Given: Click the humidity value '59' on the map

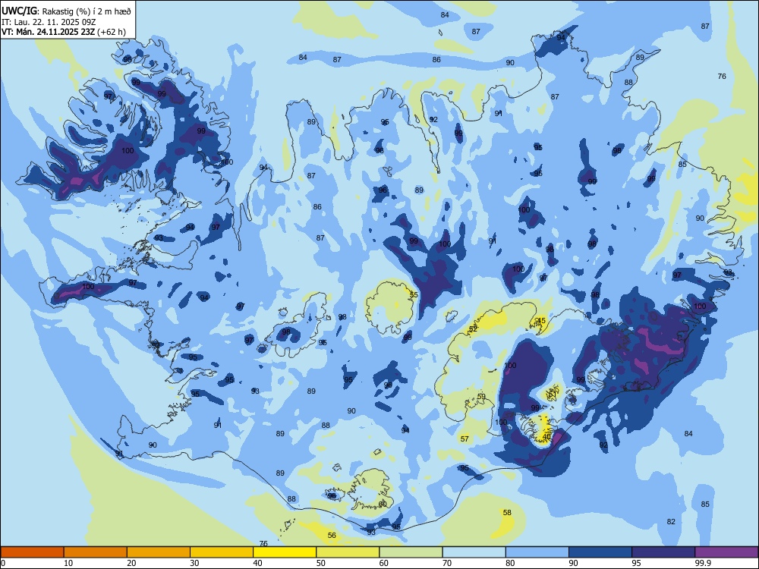Looking at the screenshot, I should tap(481, 396).
